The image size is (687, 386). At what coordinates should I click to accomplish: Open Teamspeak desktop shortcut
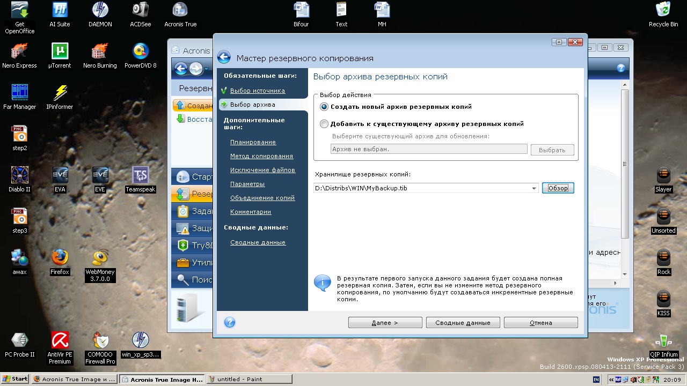[x=140, y=175]
